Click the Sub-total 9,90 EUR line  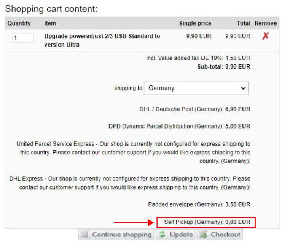[223, 67]
